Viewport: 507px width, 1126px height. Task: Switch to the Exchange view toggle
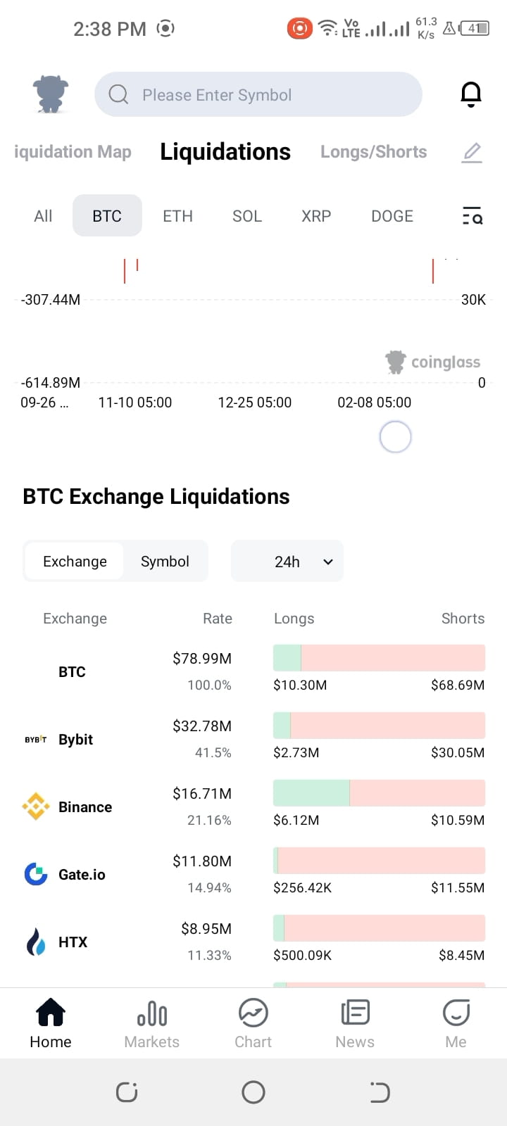point(75,561)
